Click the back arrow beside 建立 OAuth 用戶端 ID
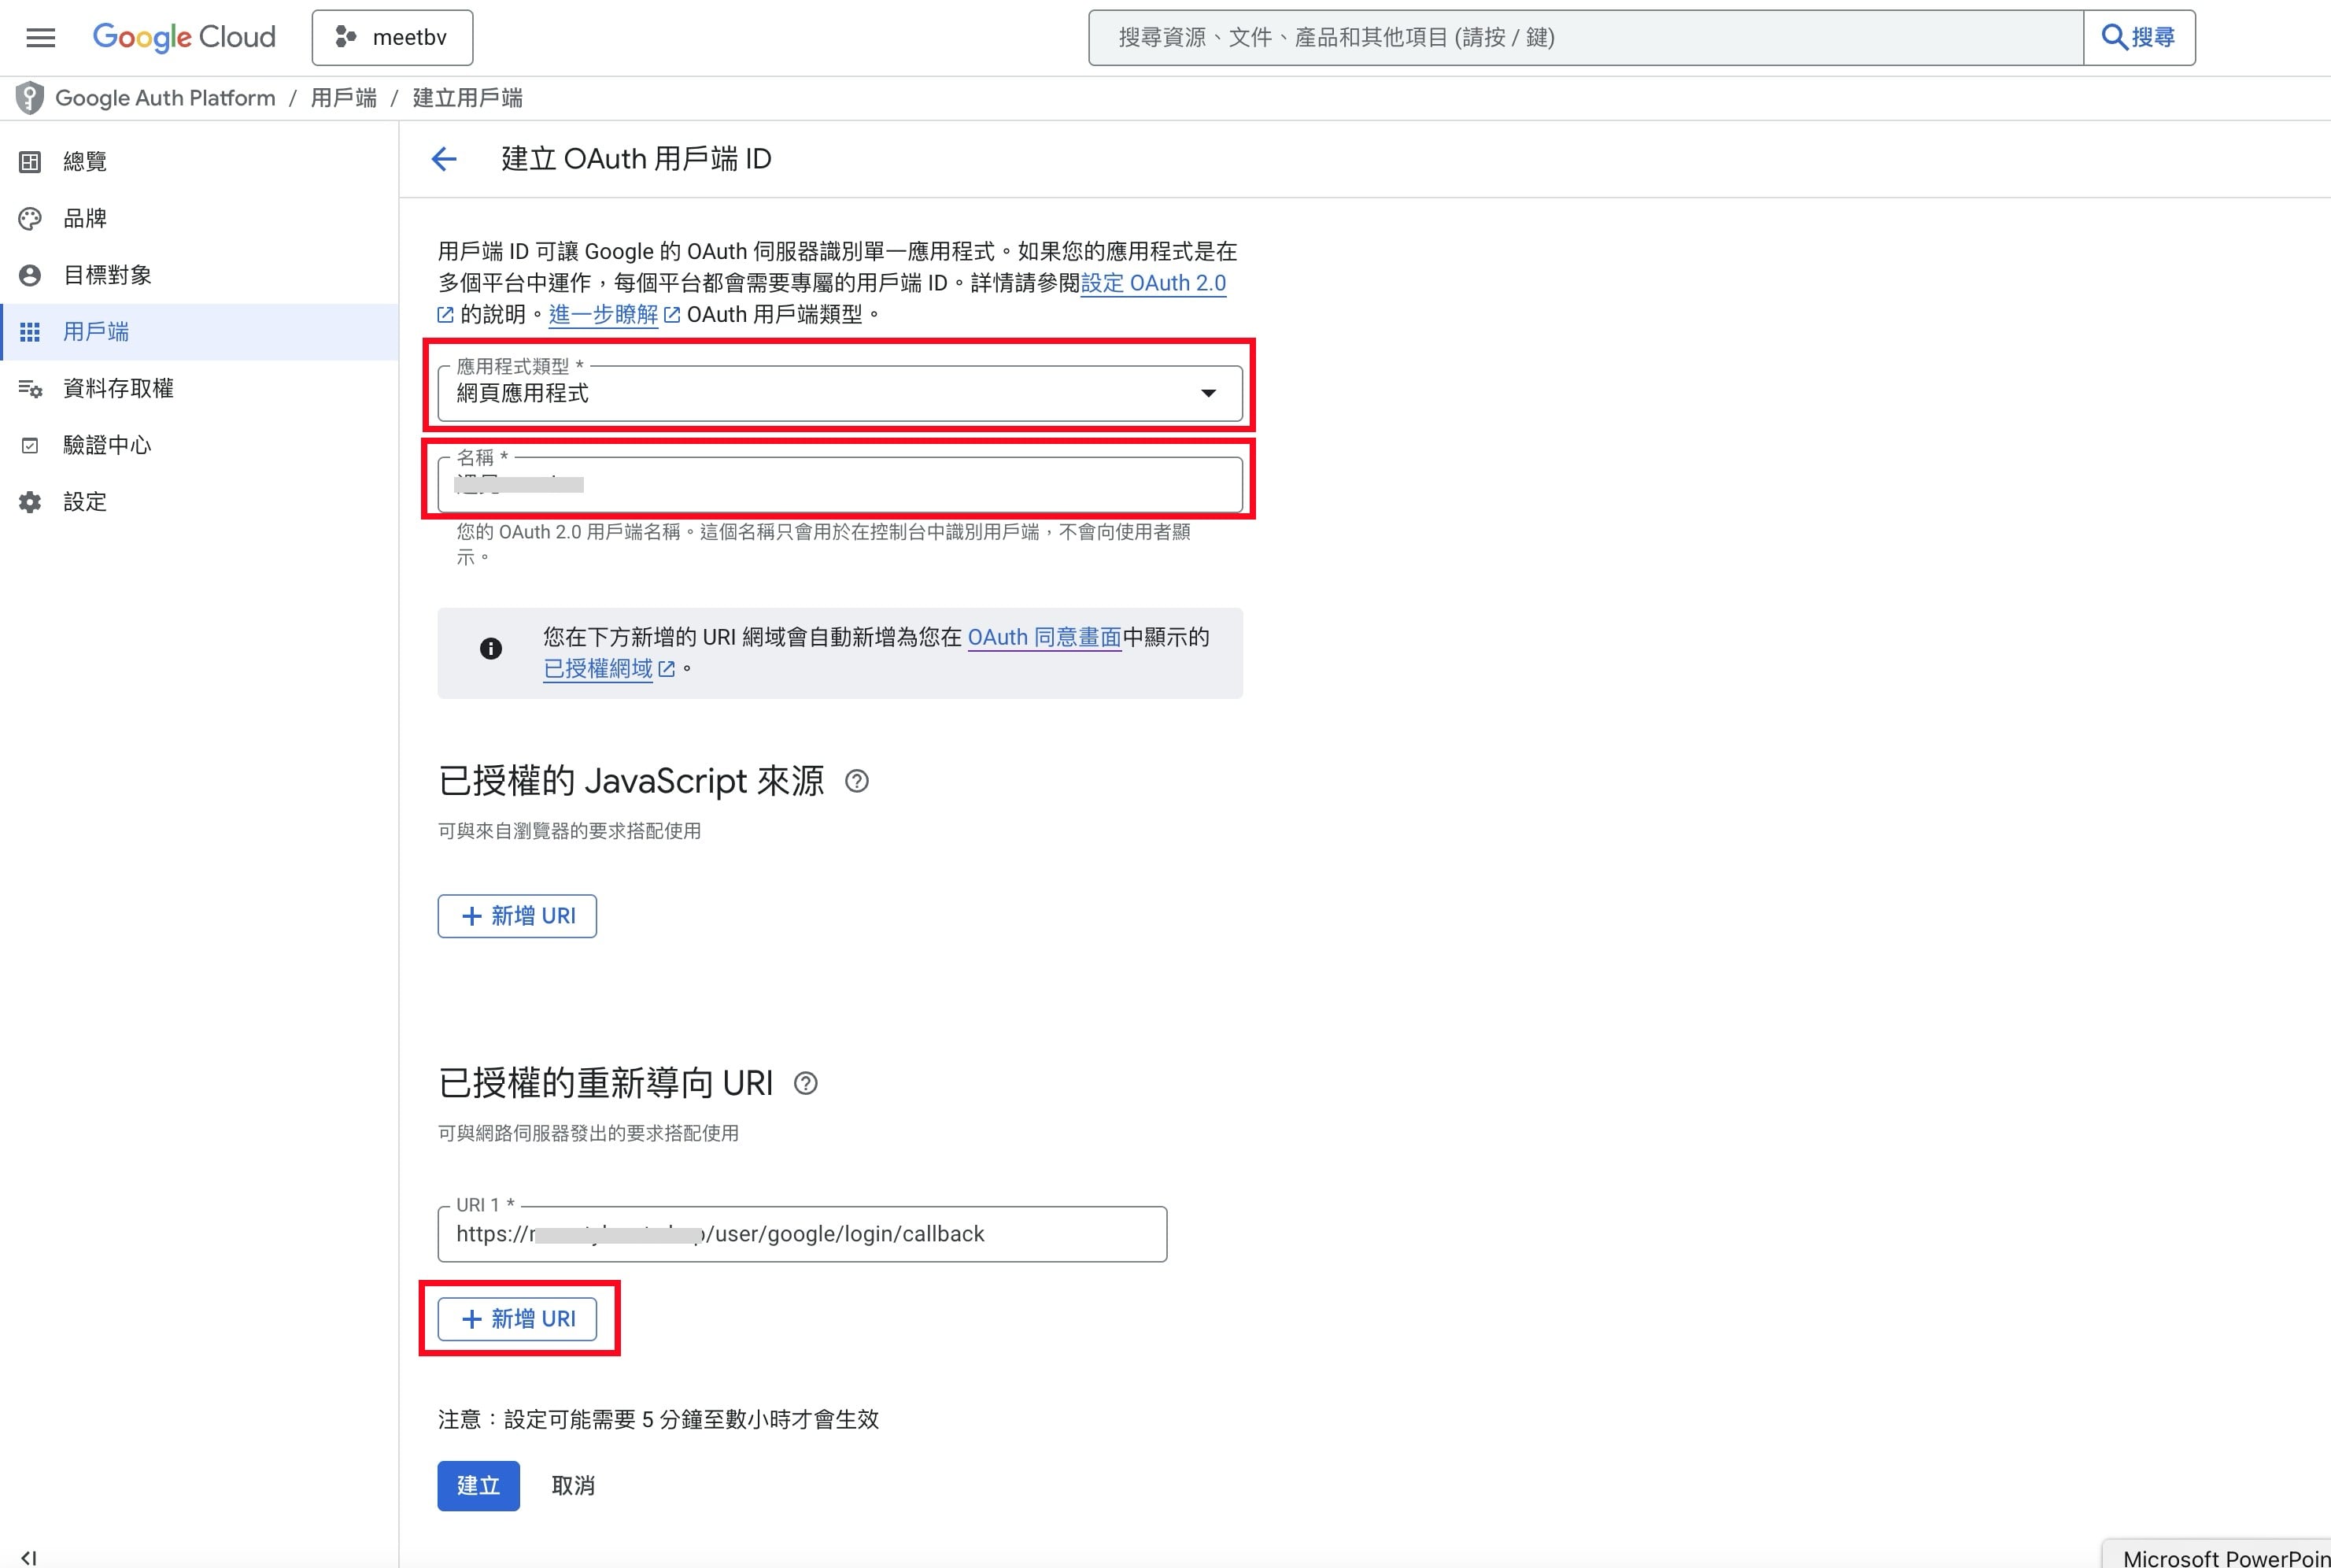The width and height of the screenshot is (2331, 1568). click(x=444, y=159)
